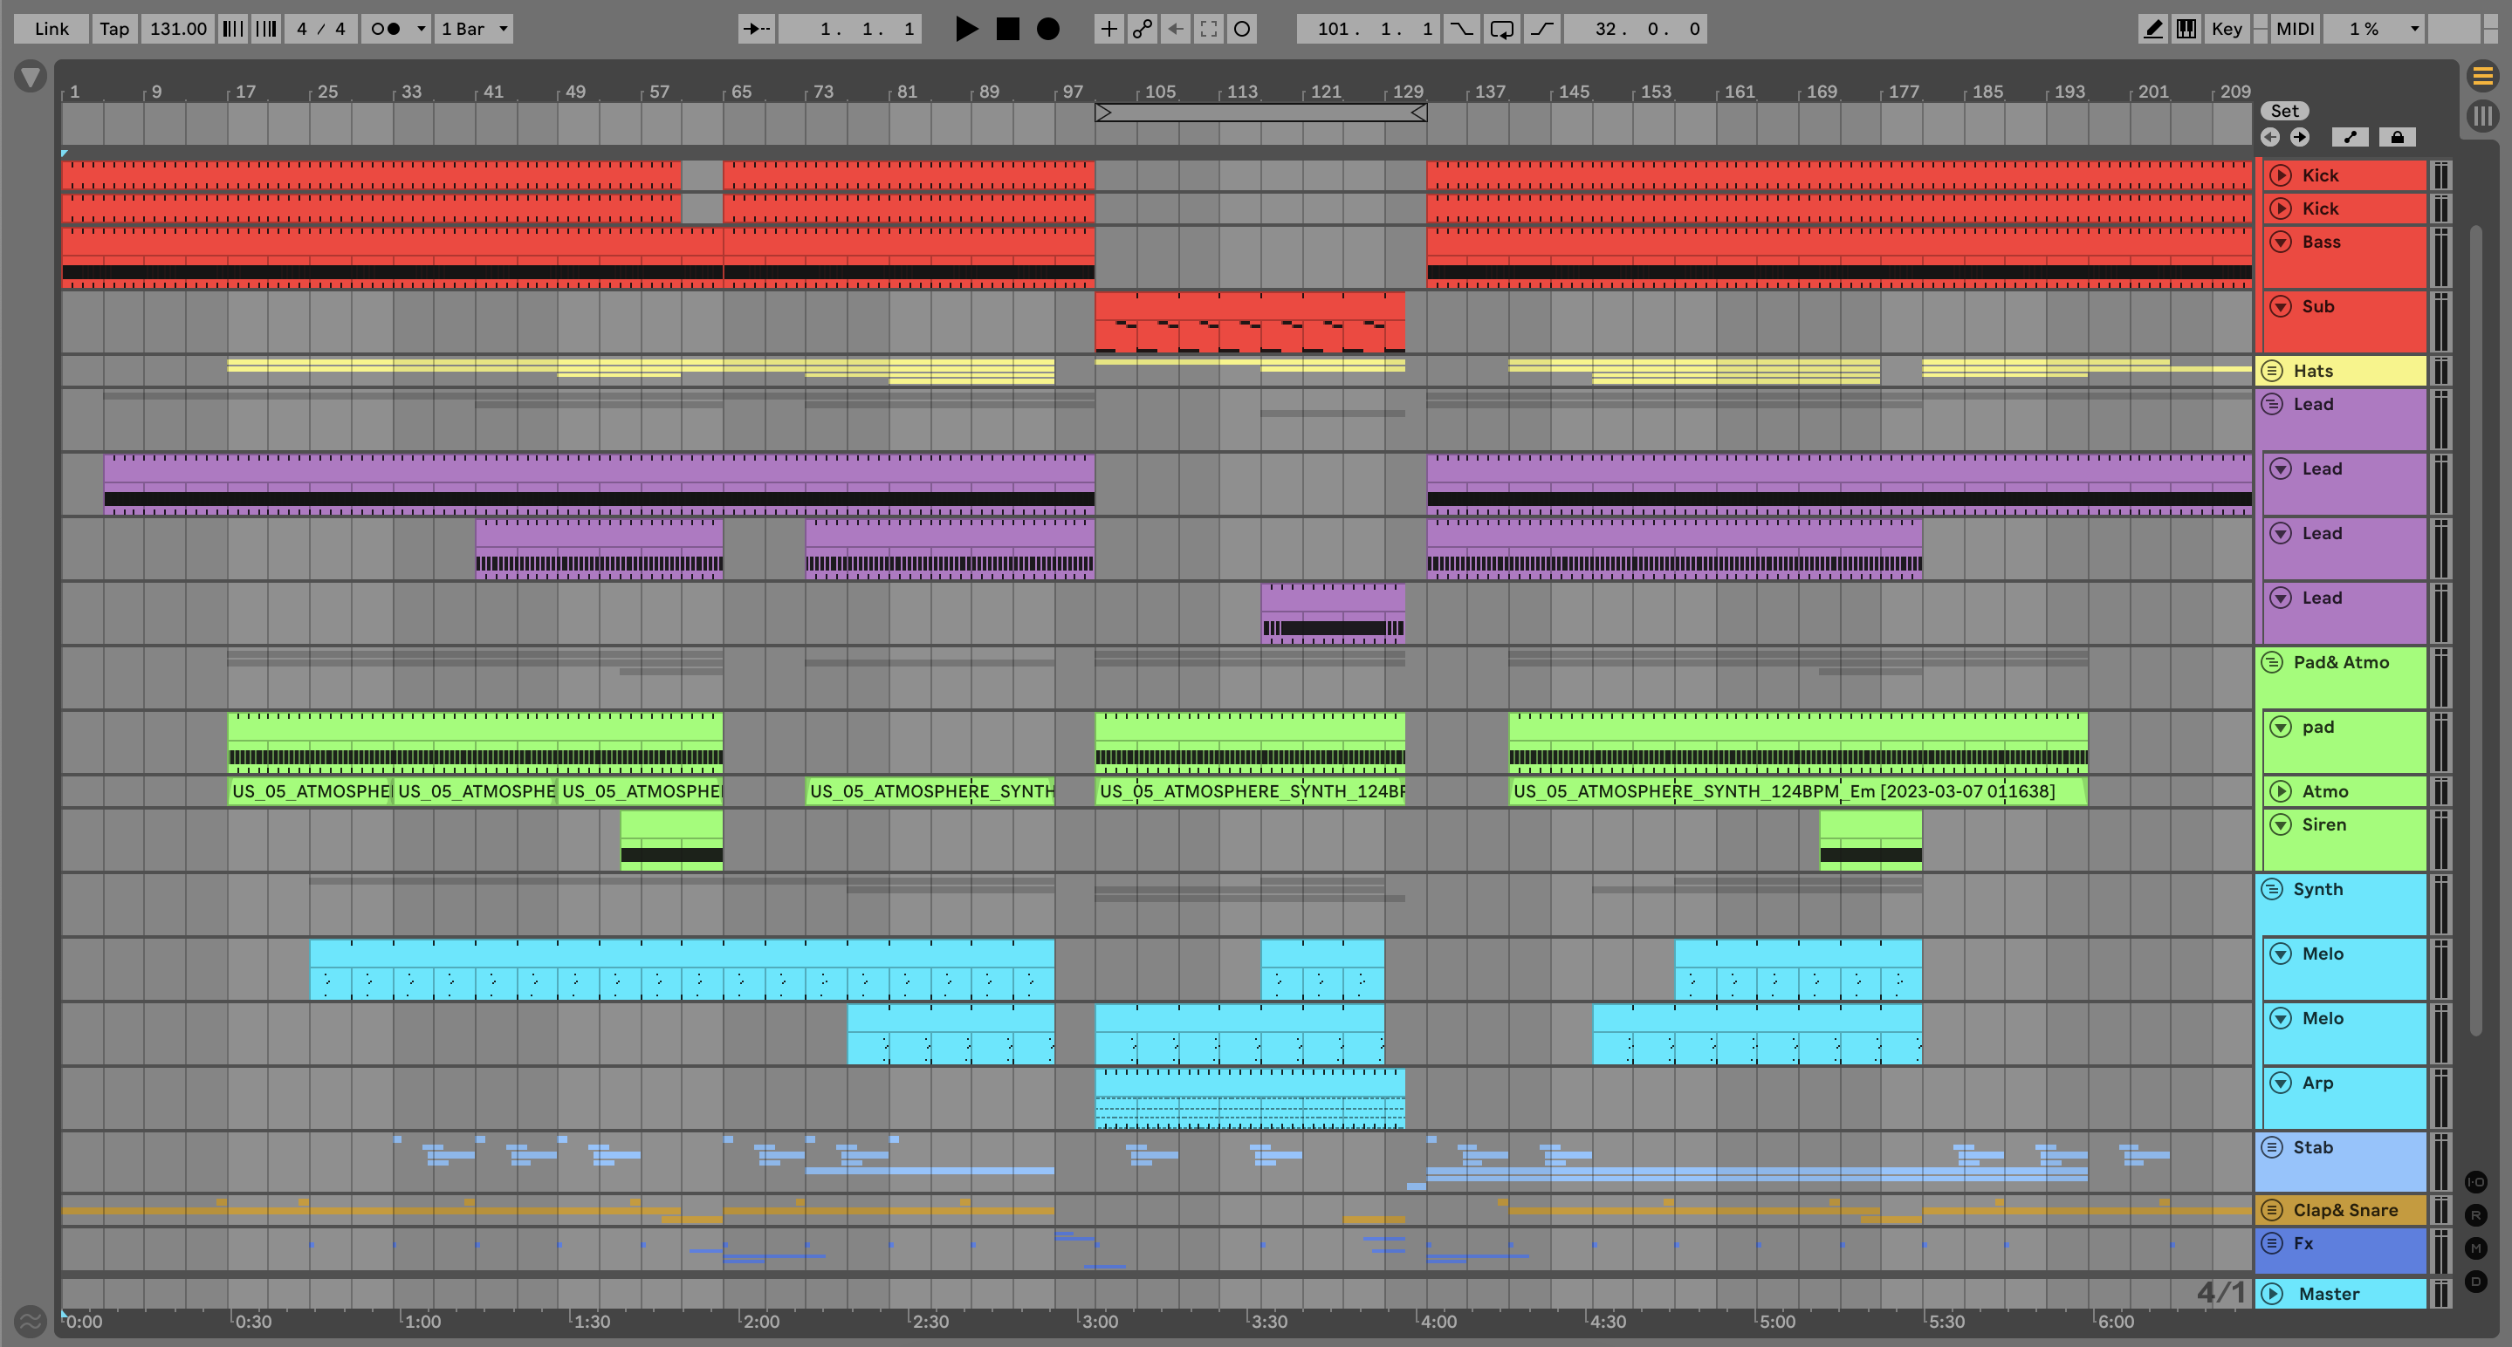
Task: Open the quantization 1 Bar dropdown
Action: tap(474, 30)
